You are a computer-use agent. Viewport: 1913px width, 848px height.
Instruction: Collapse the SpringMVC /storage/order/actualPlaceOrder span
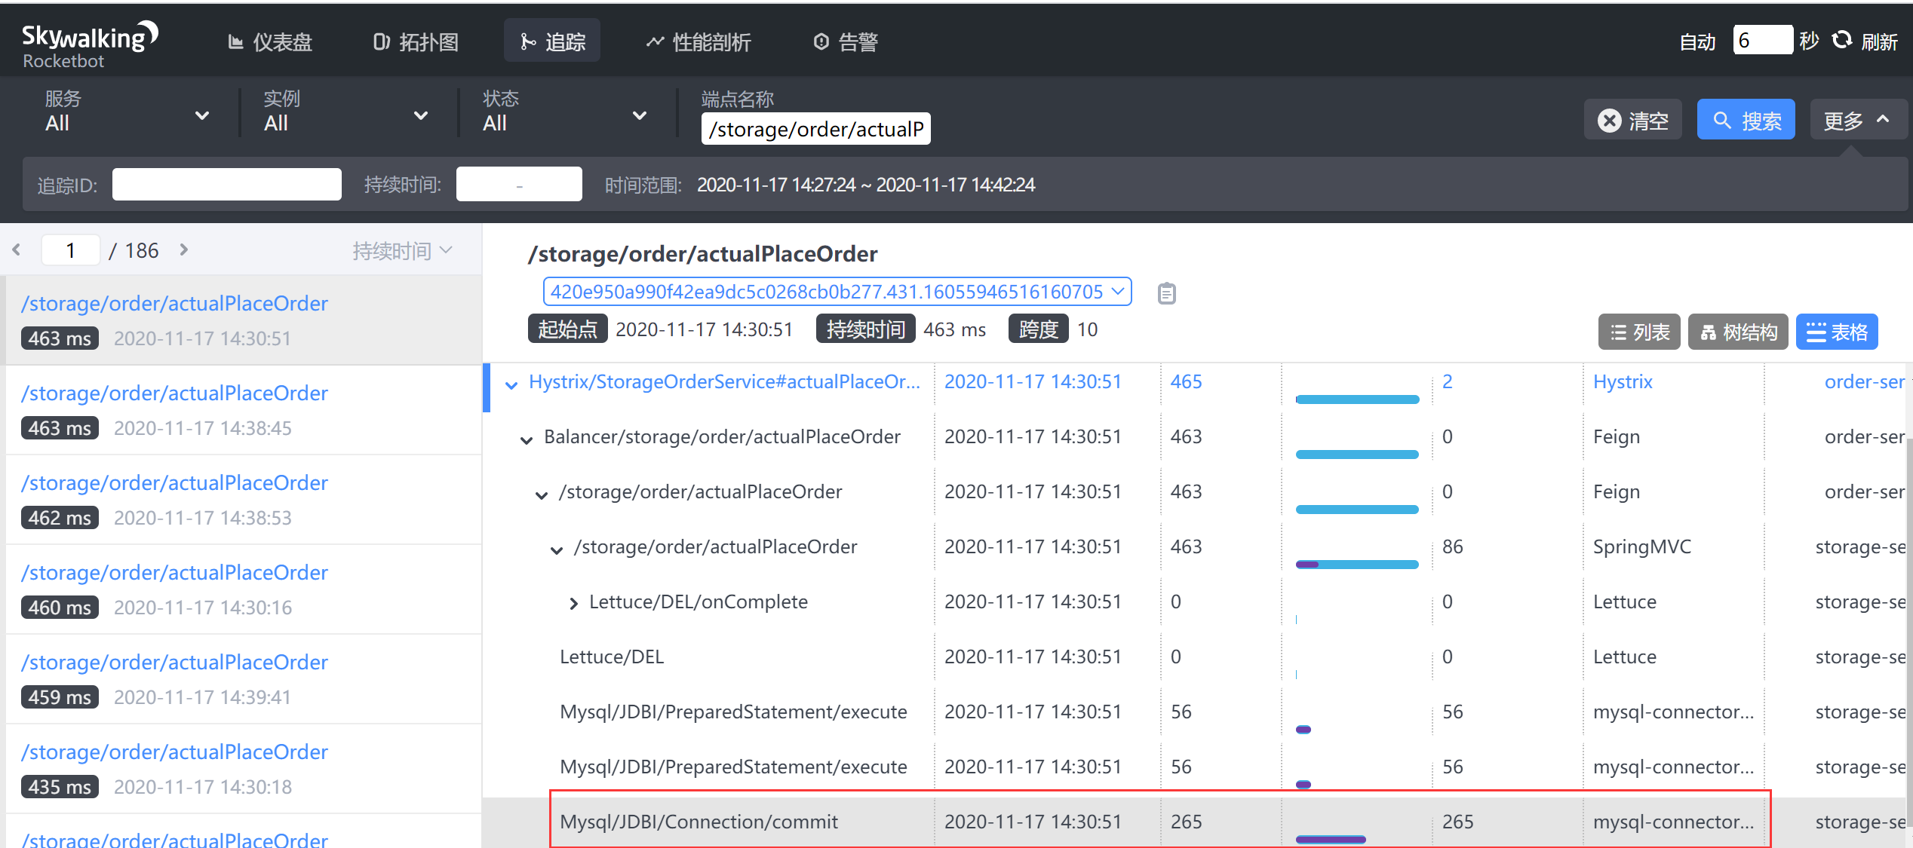click(x=557, y=550)
